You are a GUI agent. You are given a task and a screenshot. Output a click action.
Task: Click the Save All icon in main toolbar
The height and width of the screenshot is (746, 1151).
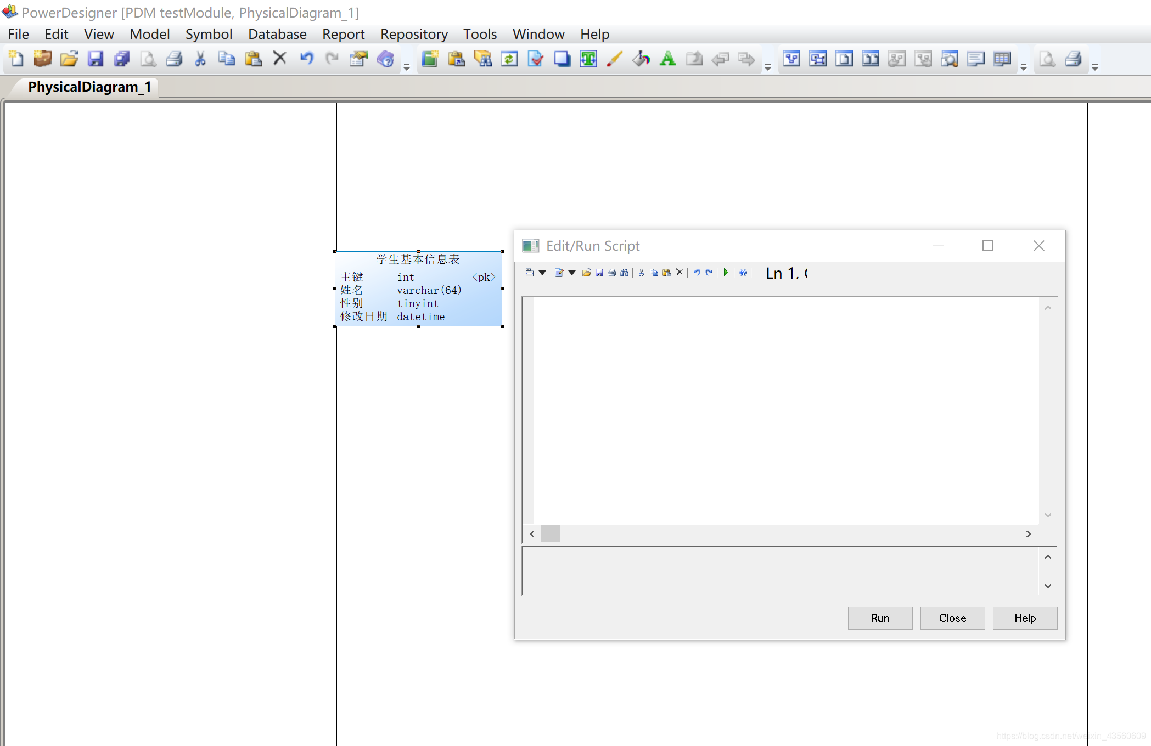[x=122, y=59]
